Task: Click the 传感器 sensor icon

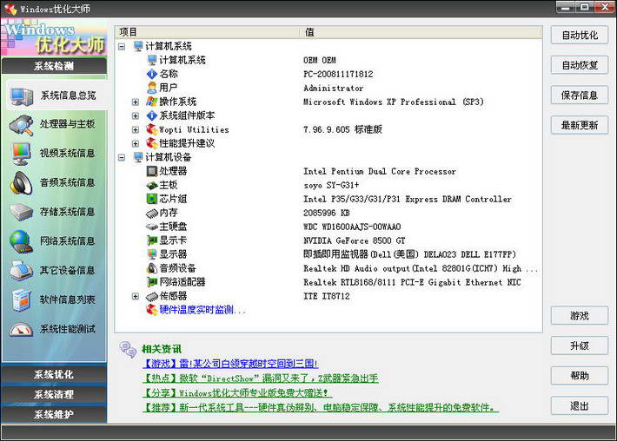Action: pyautogui.click(x=152, y=296)
